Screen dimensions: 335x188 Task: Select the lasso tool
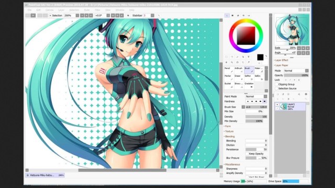click(x=232, y=57)
